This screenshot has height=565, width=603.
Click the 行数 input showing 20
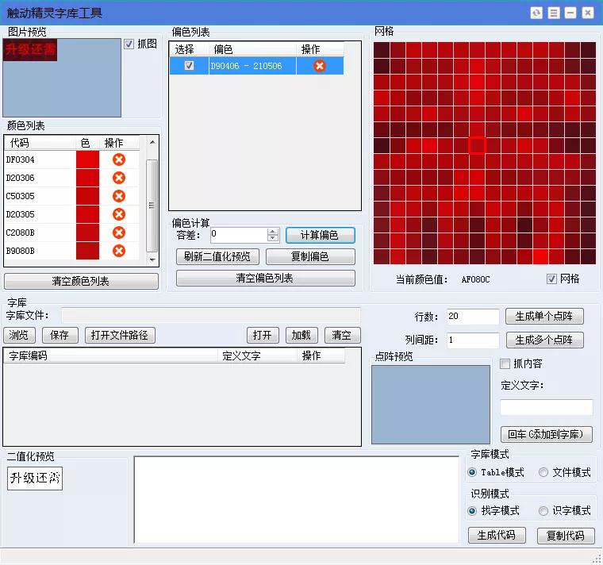pyautogui.click(x=473, y=316)
